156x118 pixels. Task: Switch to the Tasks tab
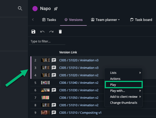point(49,20)
